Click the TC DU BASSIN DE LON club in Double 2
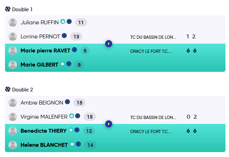 pos(153,118)
